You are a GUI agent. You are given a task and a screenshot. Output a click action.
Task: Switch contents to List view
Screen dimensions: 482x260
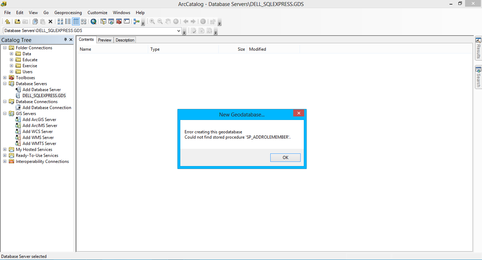coord(68,21)
